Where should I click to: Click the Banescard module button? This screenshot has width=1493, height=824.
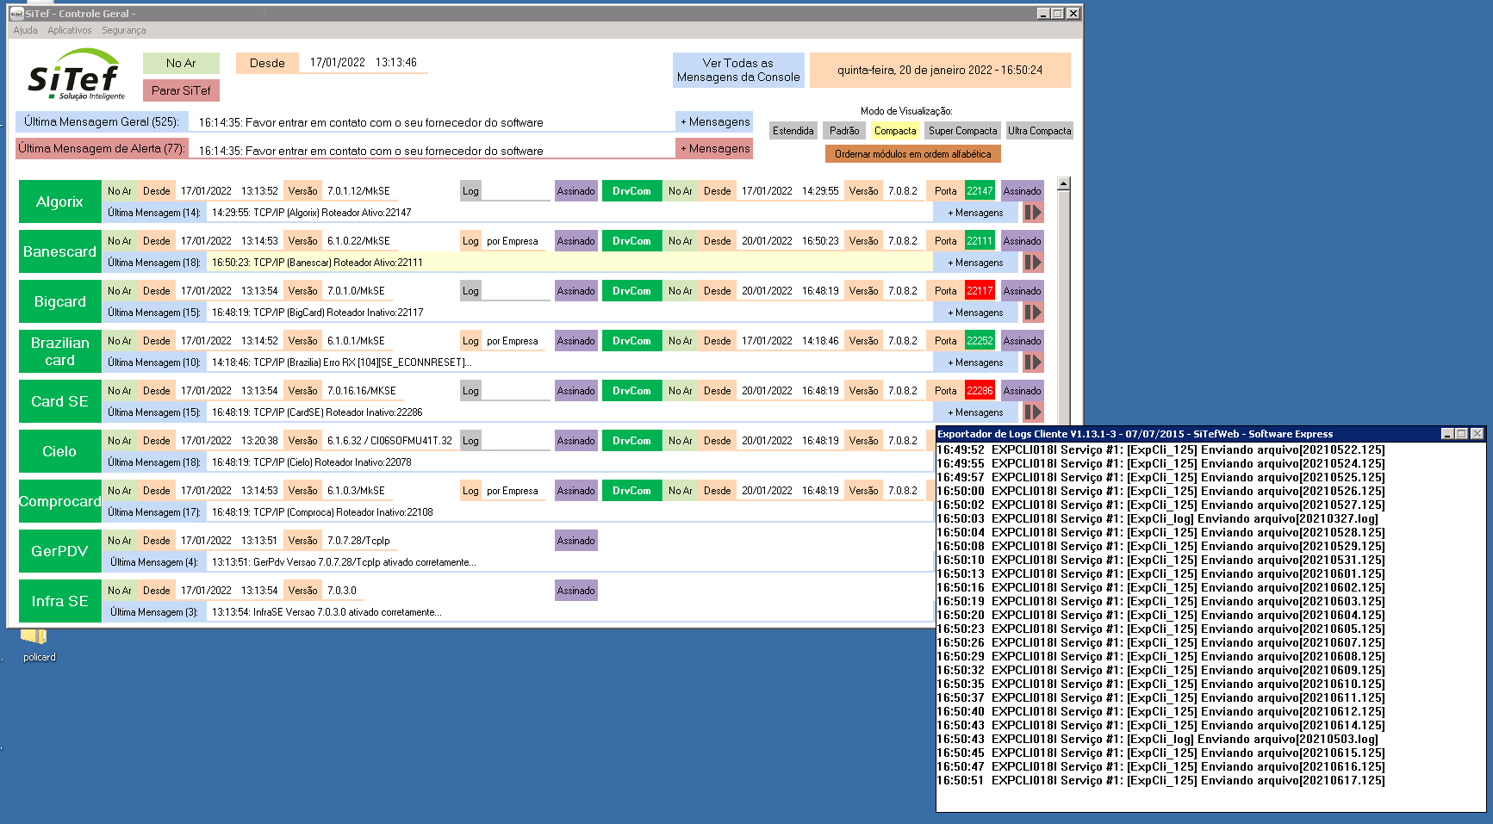coord(59,251)
